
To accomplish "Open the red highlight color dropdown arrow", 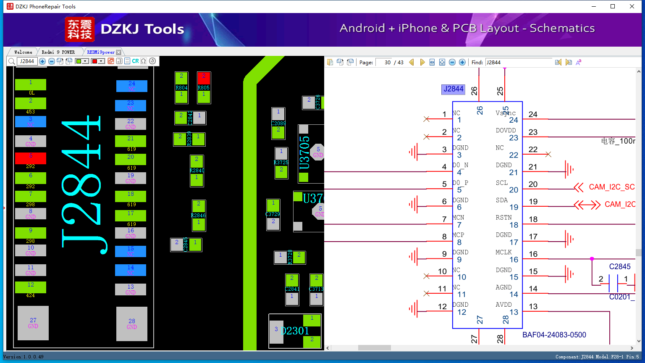I will (102, 61).
